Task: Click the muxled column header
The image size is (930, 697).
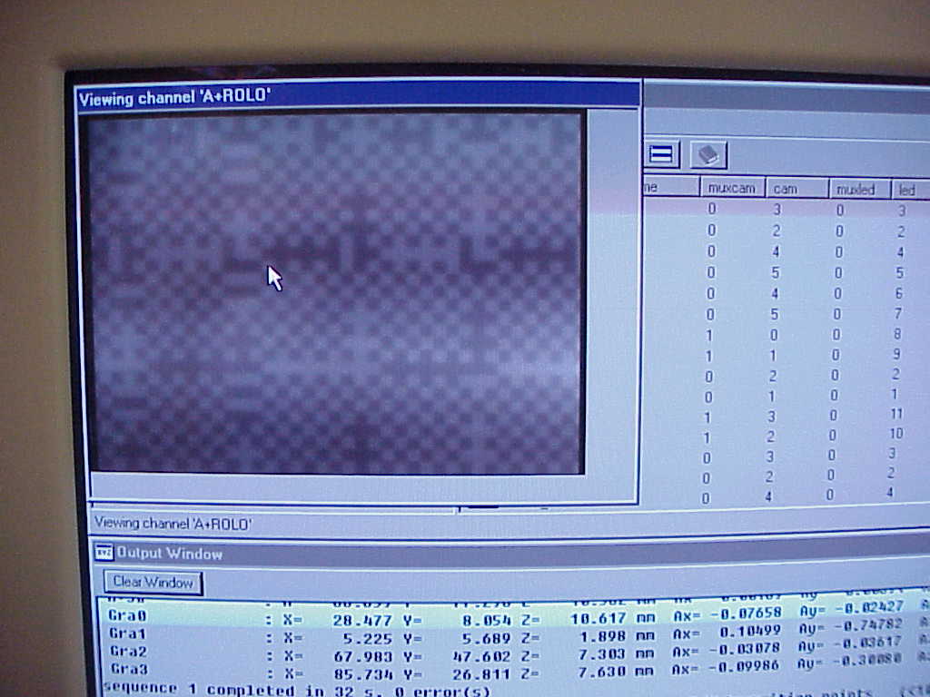Action: [857, 190]
